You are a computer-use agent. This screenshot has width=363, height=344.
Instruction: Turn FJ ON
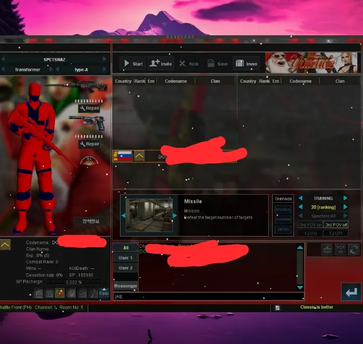(310, 233)
